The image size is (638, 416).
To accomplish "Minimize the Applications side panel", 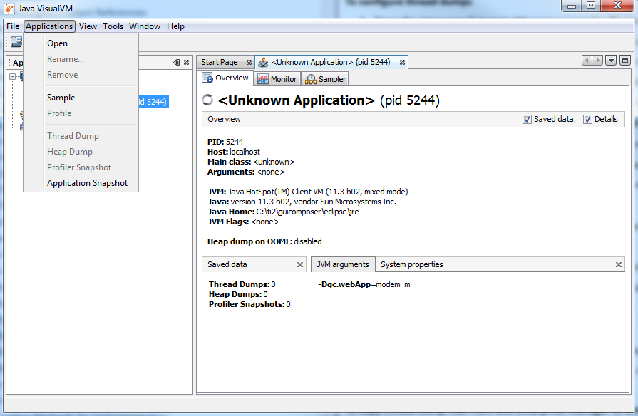I will point(176,62).
